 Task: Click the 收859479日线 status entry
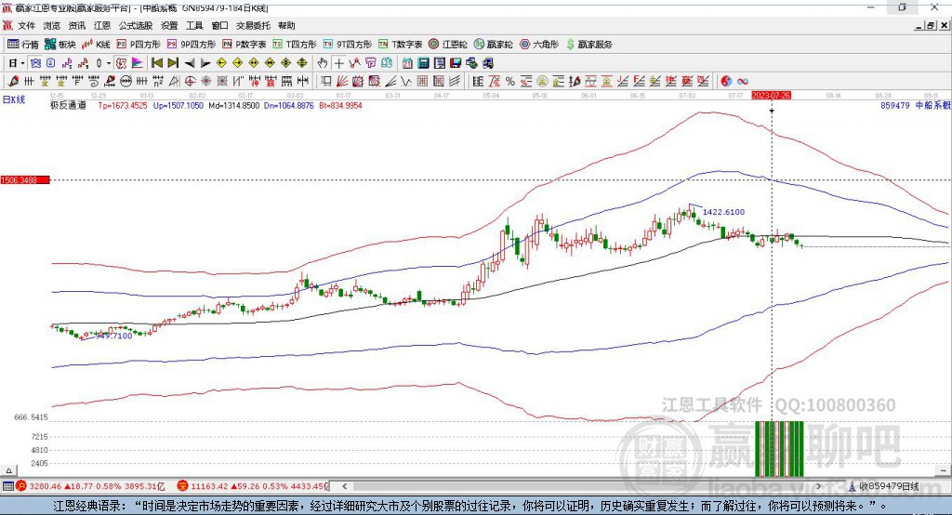(x=885, y=486)
